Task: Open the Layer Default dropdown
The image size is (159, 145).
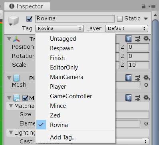Action: [127, 28]
